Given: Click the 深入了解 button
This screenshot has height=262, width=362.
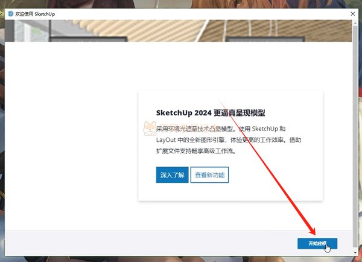Looking at the screenshot, I should 172,175.
